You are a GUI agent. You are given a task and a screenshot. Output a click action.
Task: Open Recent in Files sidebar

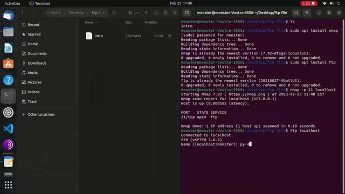pyautogui.click(x=33, y=25)
